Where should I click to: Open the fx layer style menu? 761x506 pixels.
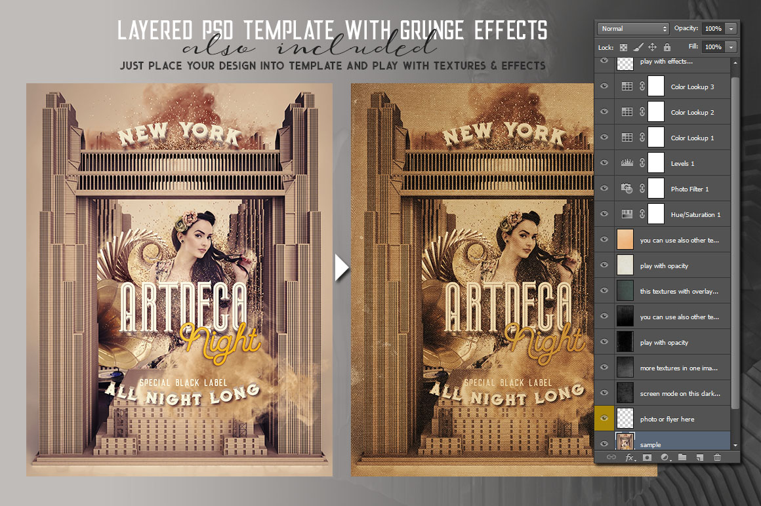click(x=630, y=457)
